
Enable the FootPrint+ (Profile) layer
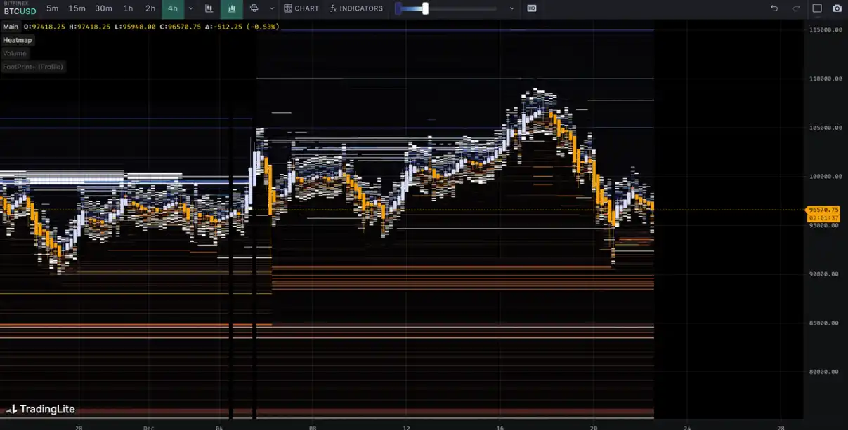tap(33, 67)
